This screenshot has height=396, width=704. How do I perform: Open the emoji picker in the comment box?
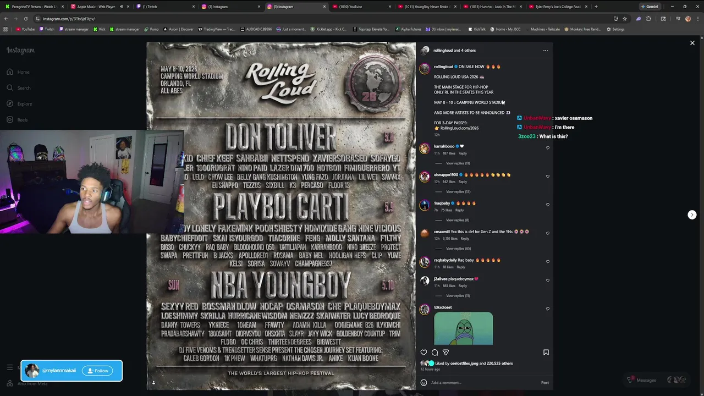coord(424,383)
